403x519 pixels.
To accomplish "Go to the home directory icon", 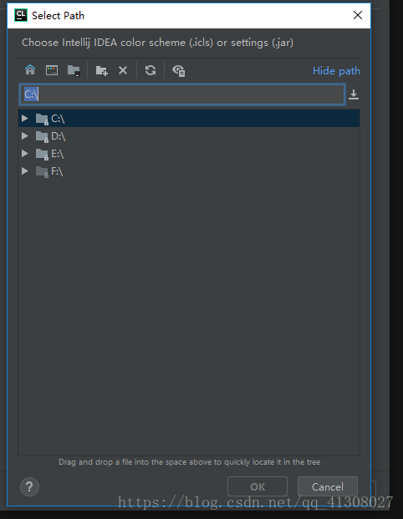I will click(x=30, y=70).
